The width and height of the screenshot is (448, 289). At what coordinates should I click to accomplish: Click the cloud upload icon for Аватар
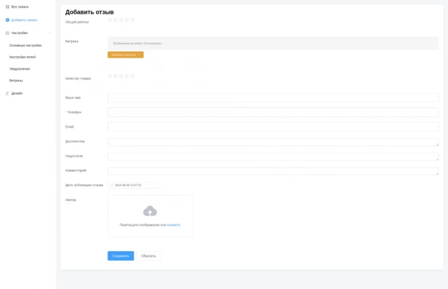tap(150, 211)
